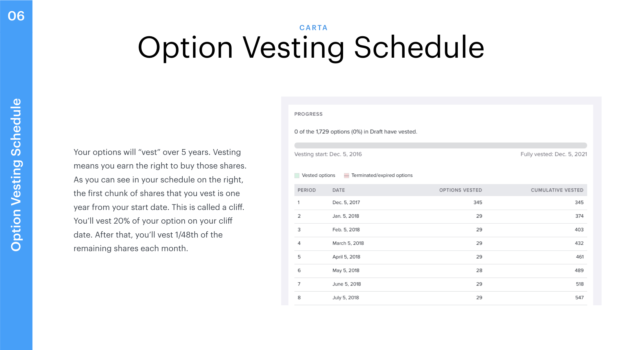Viewport: 622px width, 350px height.
Task: Select the Jan. 5, 2018 row date
Action: click(x=346, y=216)
